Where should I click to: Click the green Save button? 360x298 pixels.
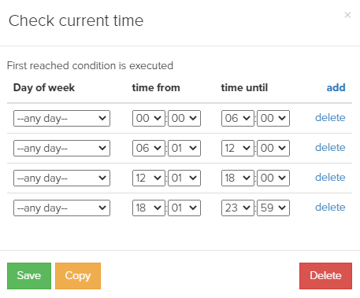tap(29, 276)
